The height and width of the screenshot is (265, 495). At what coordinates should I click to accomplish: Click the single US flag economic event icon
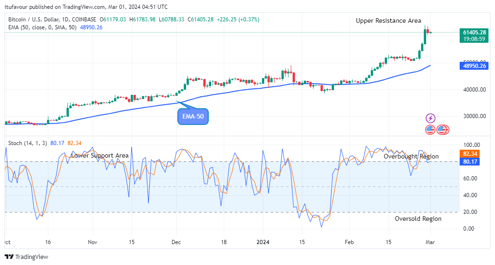click(430, 130)
